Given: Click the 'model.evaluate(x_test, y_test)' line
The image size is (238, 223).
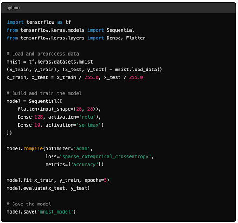Looking at the screenshot, I should [x=48, y=188].
